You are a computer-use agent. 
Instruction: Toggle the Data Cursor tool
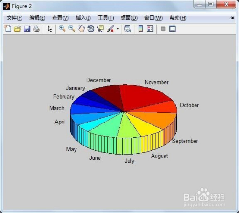coord(100,29)
